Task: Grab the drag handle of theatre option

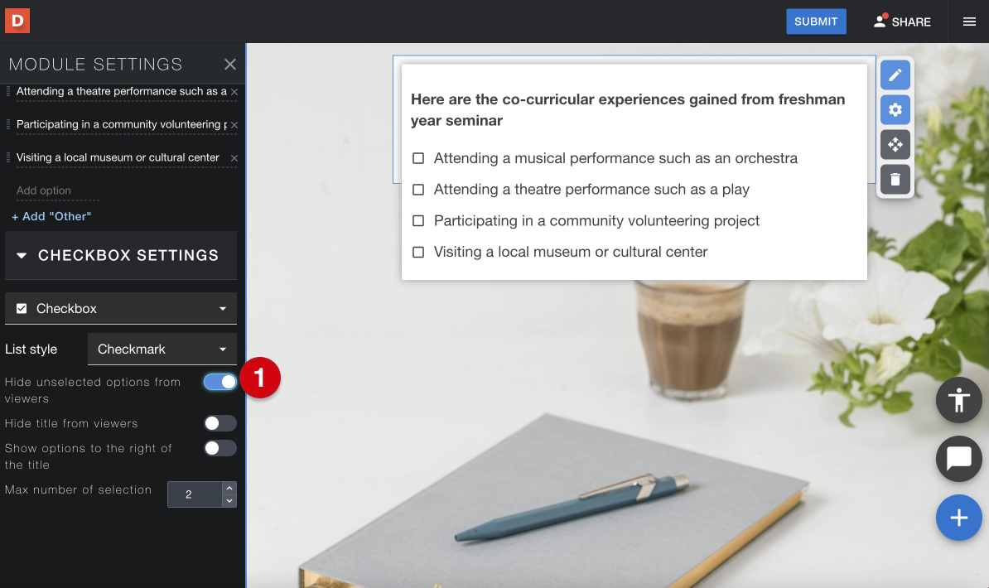Action: click(x=8, y=91)
